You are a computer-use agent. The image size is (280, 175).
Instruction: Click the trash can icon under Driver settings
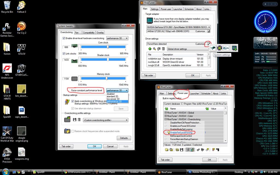[163, 49]
